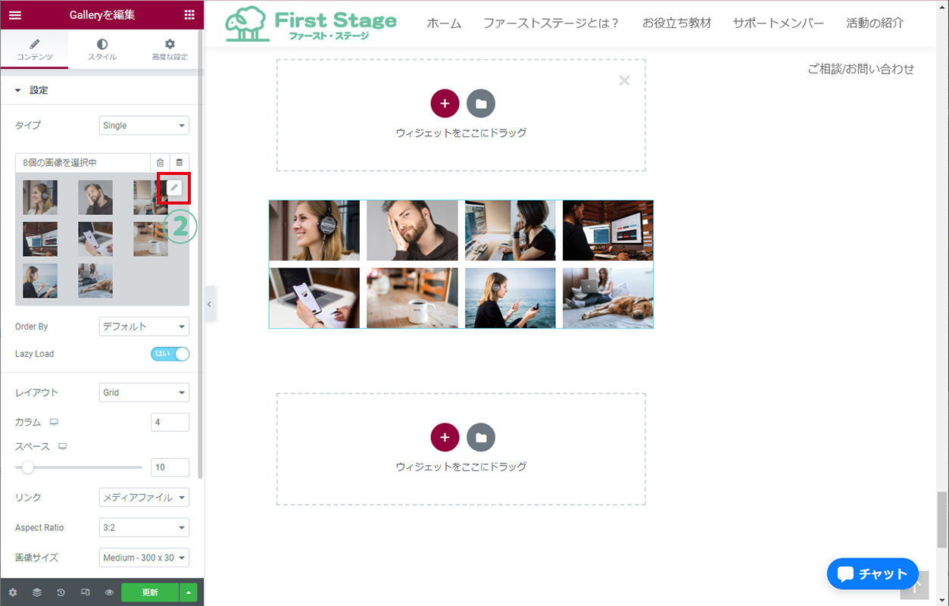Toggle the Lazy Load switch
949x606 pixels.
click(170, 354)
